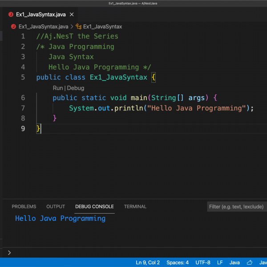Select the UTF-8 encoding indicator

coord(203,263)
